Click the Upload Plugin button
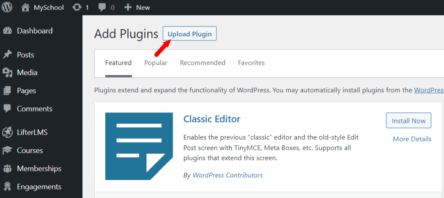444x198 pixels. click(190, 34)
